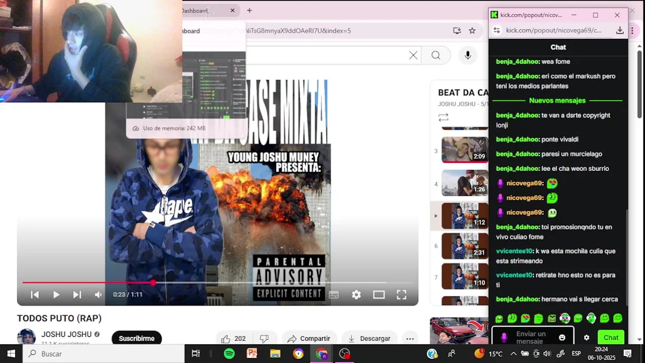Click install app icon in address bar
The width and height of the screenshot is (645, 363).
coord(457,31)
